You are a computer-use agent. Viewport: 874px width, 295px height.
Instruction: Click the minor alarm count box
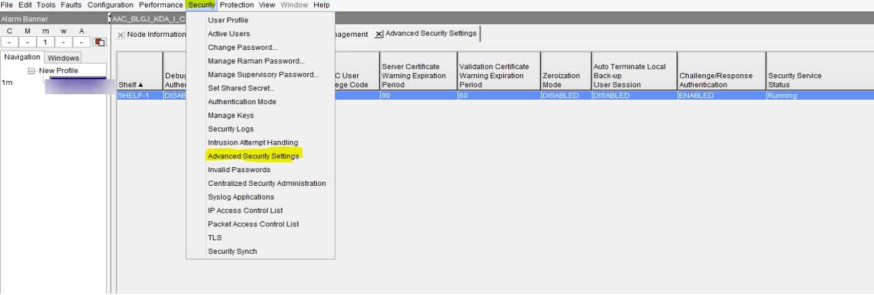point(46,42)
